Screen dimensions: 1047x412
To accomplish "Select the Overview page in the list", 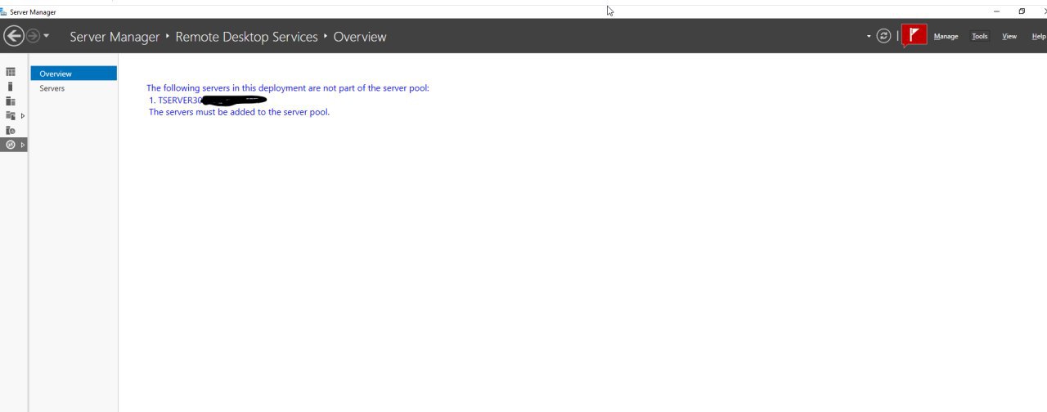I will pyautogui.click(x=56, y=74).
